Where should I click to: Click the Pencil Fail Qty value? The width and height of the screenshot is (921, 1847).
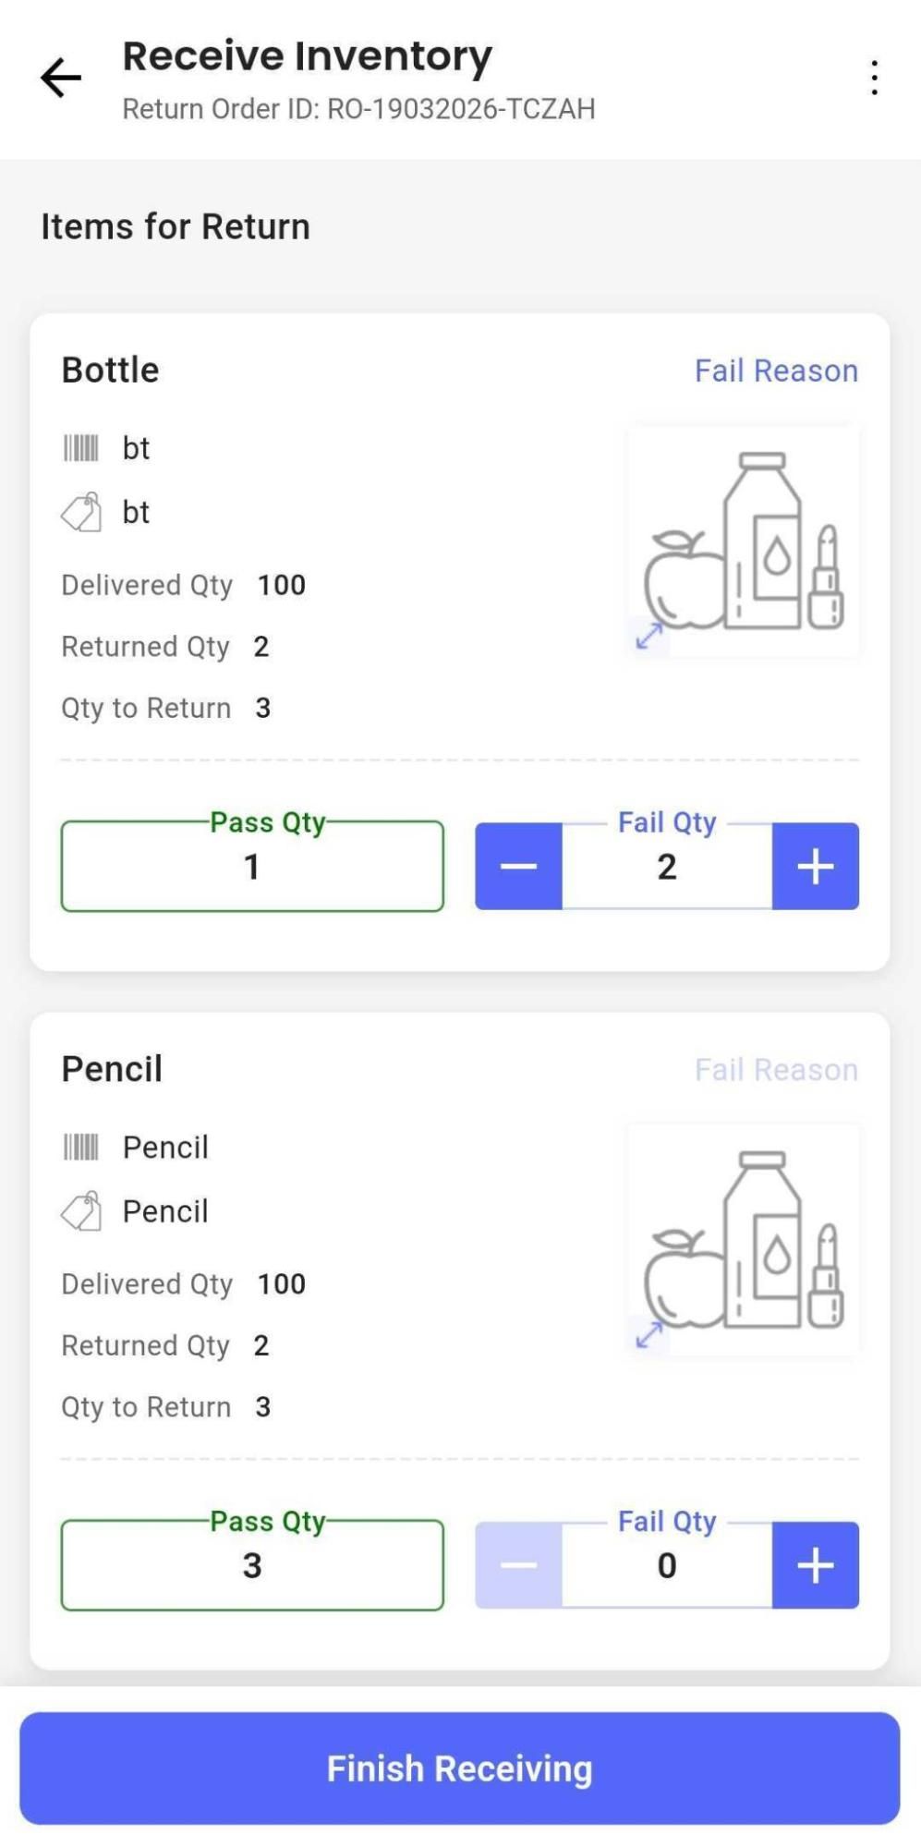[667, 1565]
